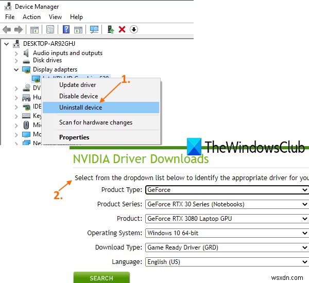This screenshot has height=283, width=309.
Task: Choose Uninstall device from context menu
Action: (80, 108)
